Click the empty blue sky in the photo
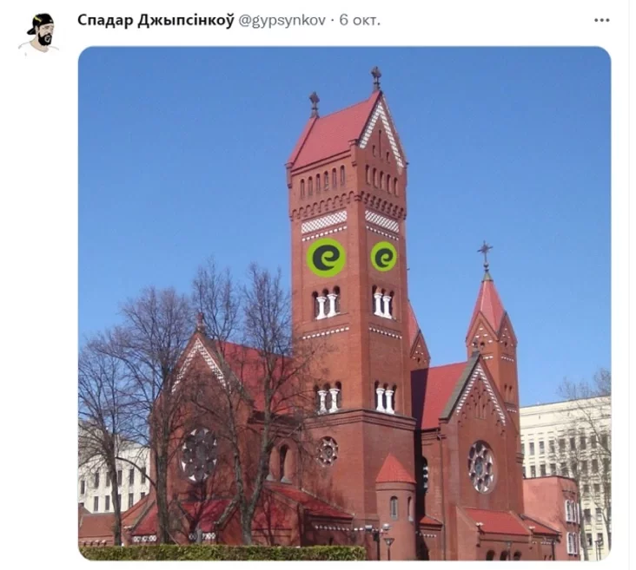The image size is (636, 570). (x=182, y=162)
